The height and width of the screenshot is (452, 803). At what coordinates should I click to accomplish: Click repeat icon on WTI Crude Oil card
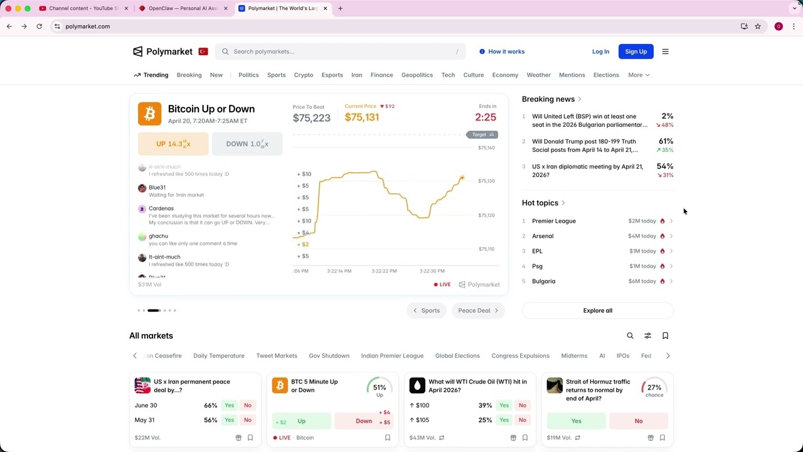click(x=442, y=438)
